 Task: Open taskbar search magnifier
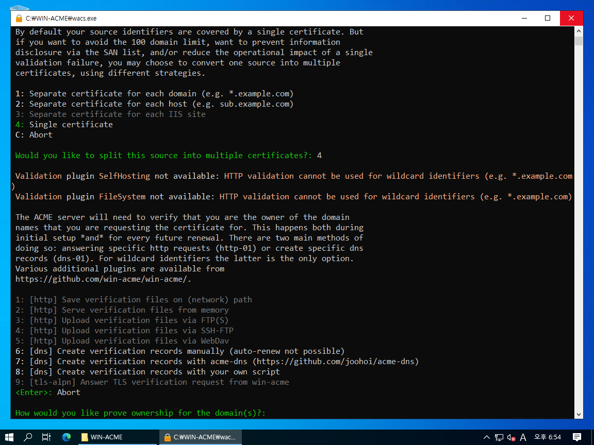[x=28, y=437]
